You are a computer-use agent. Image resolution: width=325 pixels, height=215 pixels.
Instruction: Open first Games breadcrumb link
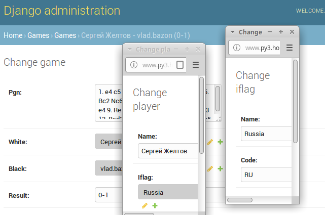(39, 35)
